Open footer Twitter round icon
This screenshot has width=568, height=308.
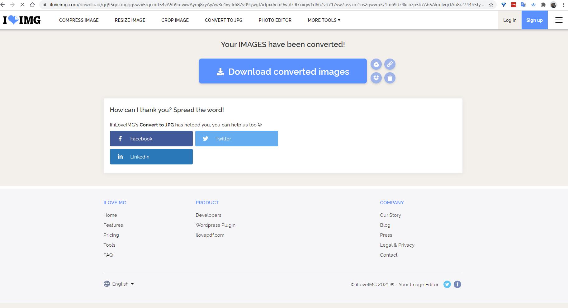[447, 284]
